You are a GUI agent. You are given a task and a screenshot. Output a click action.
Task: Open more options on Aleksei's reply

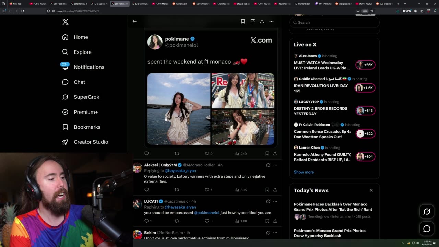coord(275,165)
